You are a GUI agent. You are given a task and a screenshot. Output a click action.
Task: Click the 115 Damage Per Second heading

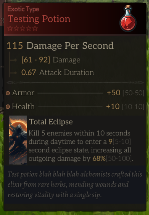[x=60, y=45]
